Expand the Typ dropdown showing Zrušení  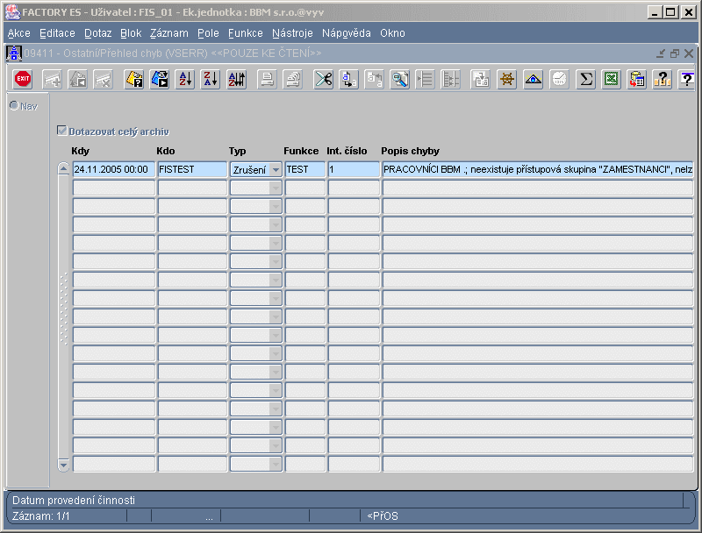coord(276,169)
